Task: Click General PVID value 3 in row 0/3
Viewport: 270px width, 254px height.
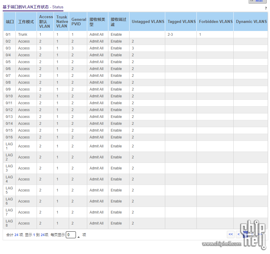Action: point(73,48)
